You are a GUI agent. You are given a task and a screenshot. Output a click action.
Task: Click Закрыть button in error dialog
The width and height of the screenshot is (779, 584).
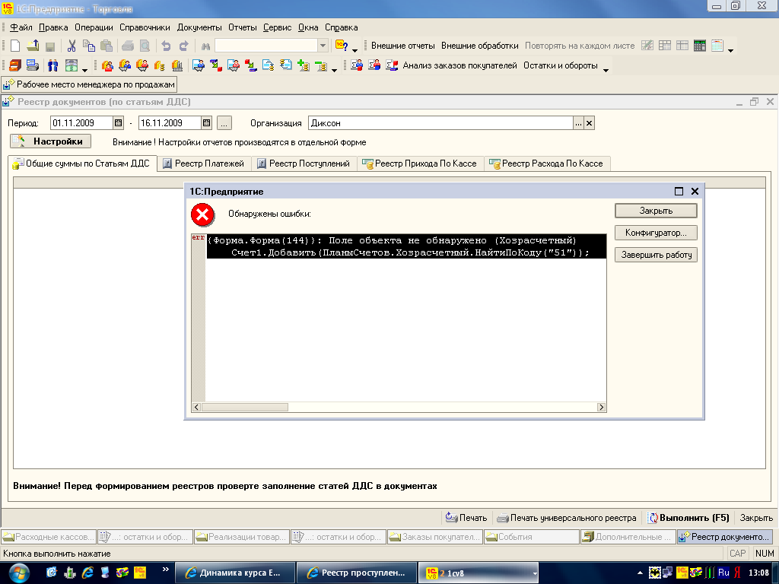pos(656,211)
